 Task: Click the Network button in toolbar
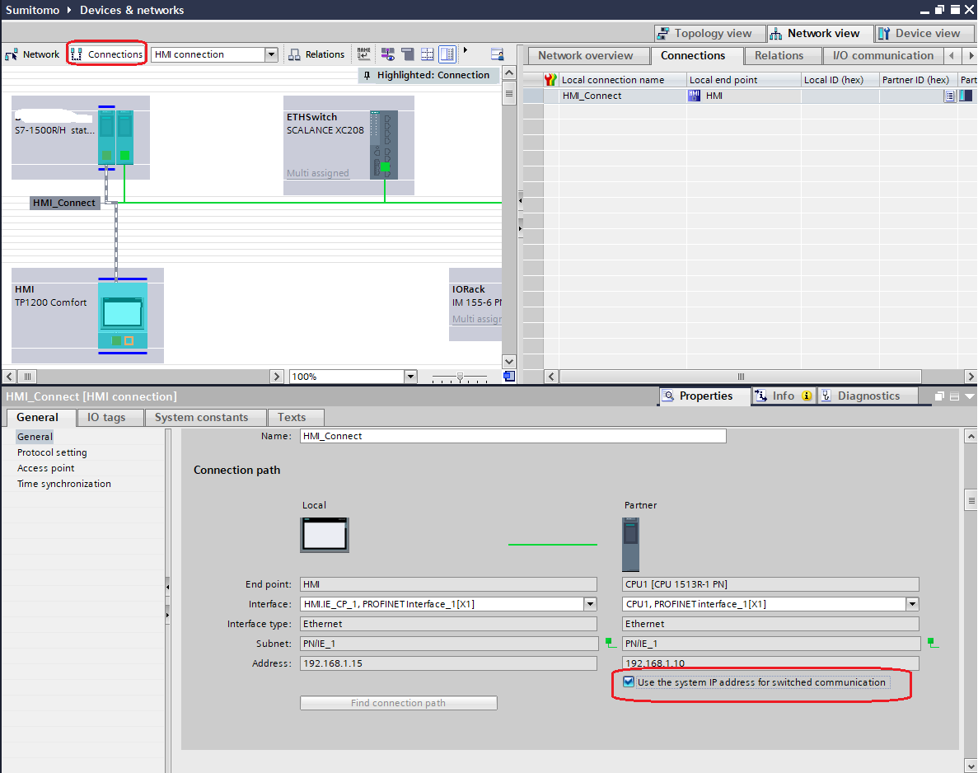33,54
